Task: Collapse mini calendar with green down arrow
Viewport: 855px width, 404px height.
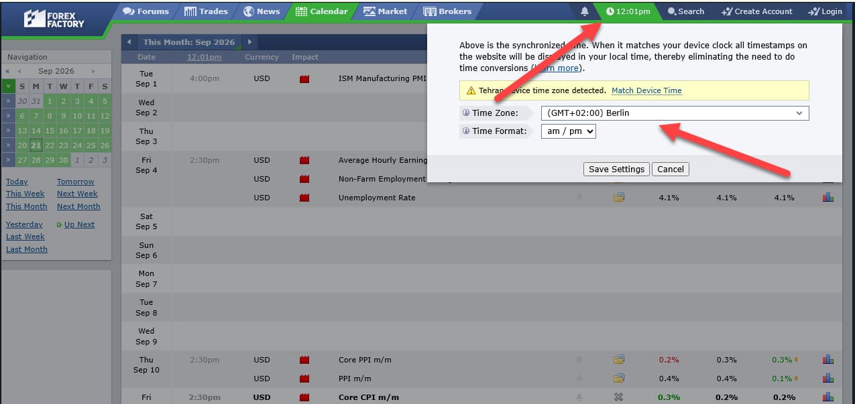Action: (x=8, y=86)
